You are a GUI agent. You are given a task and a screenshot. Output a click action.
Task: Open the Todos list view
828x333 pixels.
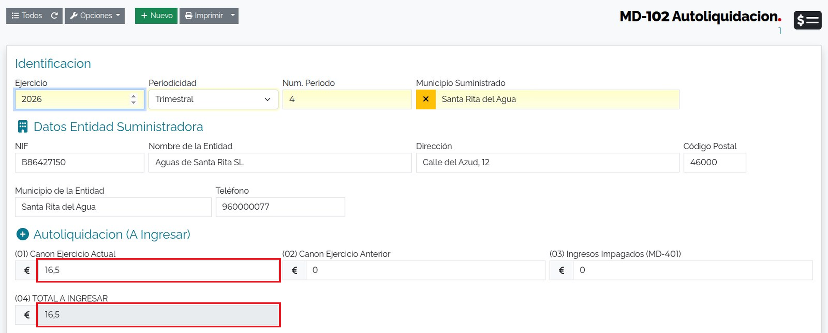click(27, 16)
